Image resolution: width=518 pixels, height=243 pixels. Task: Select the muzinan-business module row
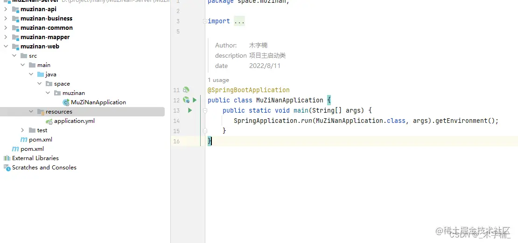82,19
